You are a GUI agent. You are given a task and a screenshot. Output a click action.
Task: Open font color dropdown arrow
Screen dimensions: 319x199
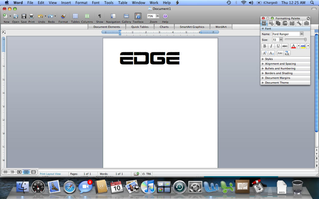tap(298, 46)
